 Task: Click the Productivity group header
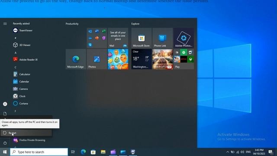[72, 24]
